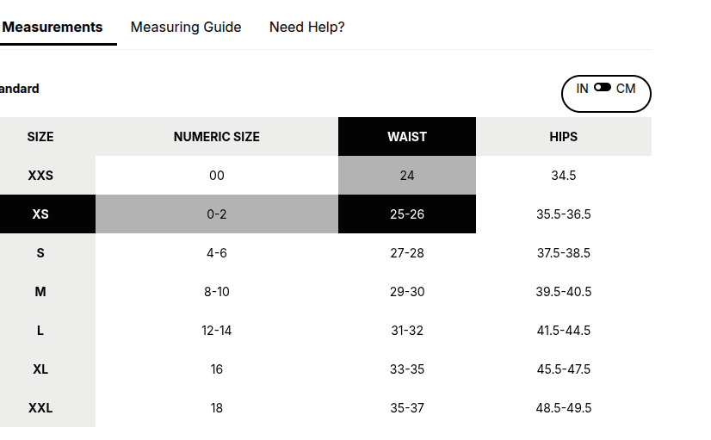This screenshot has width=711, height=440.
Task: Select the M size row label
Action: pos(40,292)
